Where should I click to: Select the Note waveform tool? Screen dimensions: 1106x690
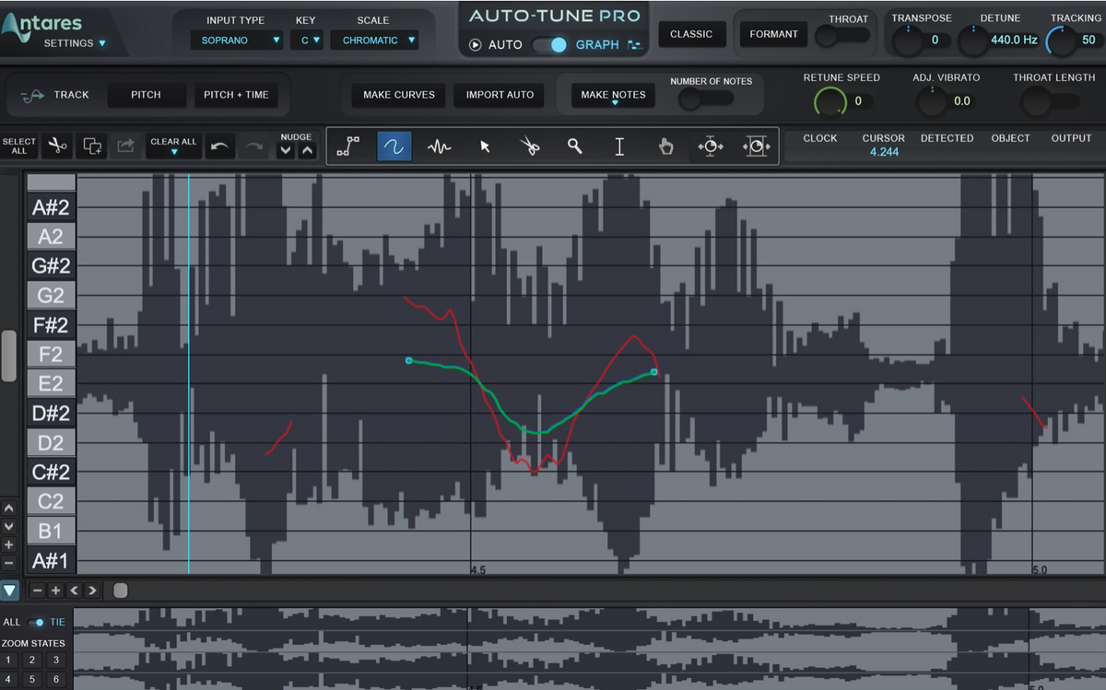(439, 146)
